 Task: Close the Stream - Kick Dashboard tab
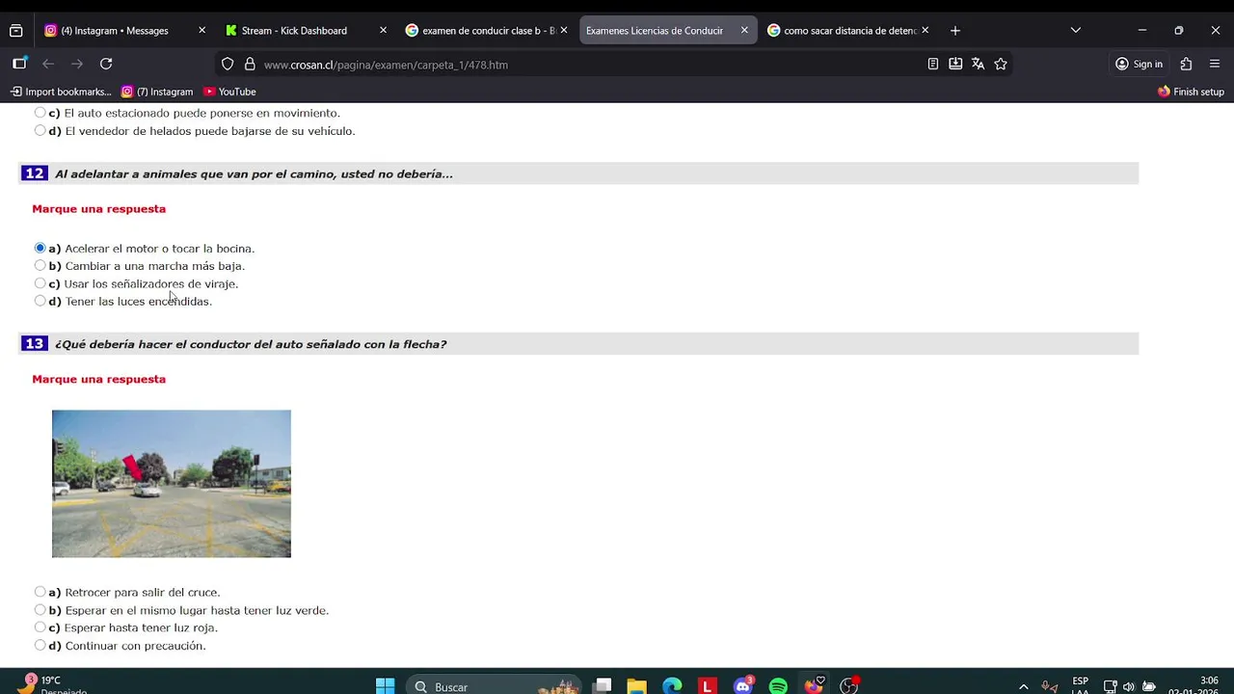pos(383,31)
